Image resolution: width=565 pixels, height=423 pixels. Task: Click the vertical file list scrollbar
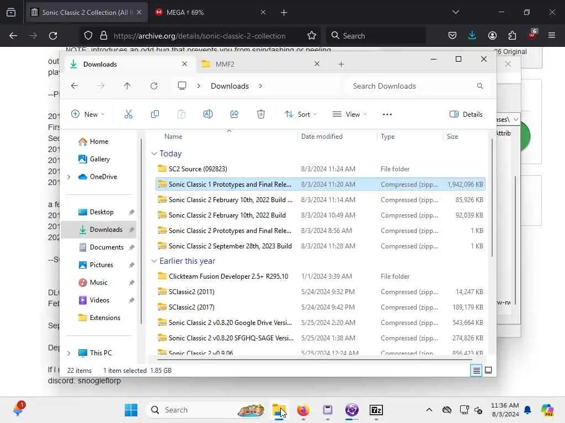coord(492,197)
